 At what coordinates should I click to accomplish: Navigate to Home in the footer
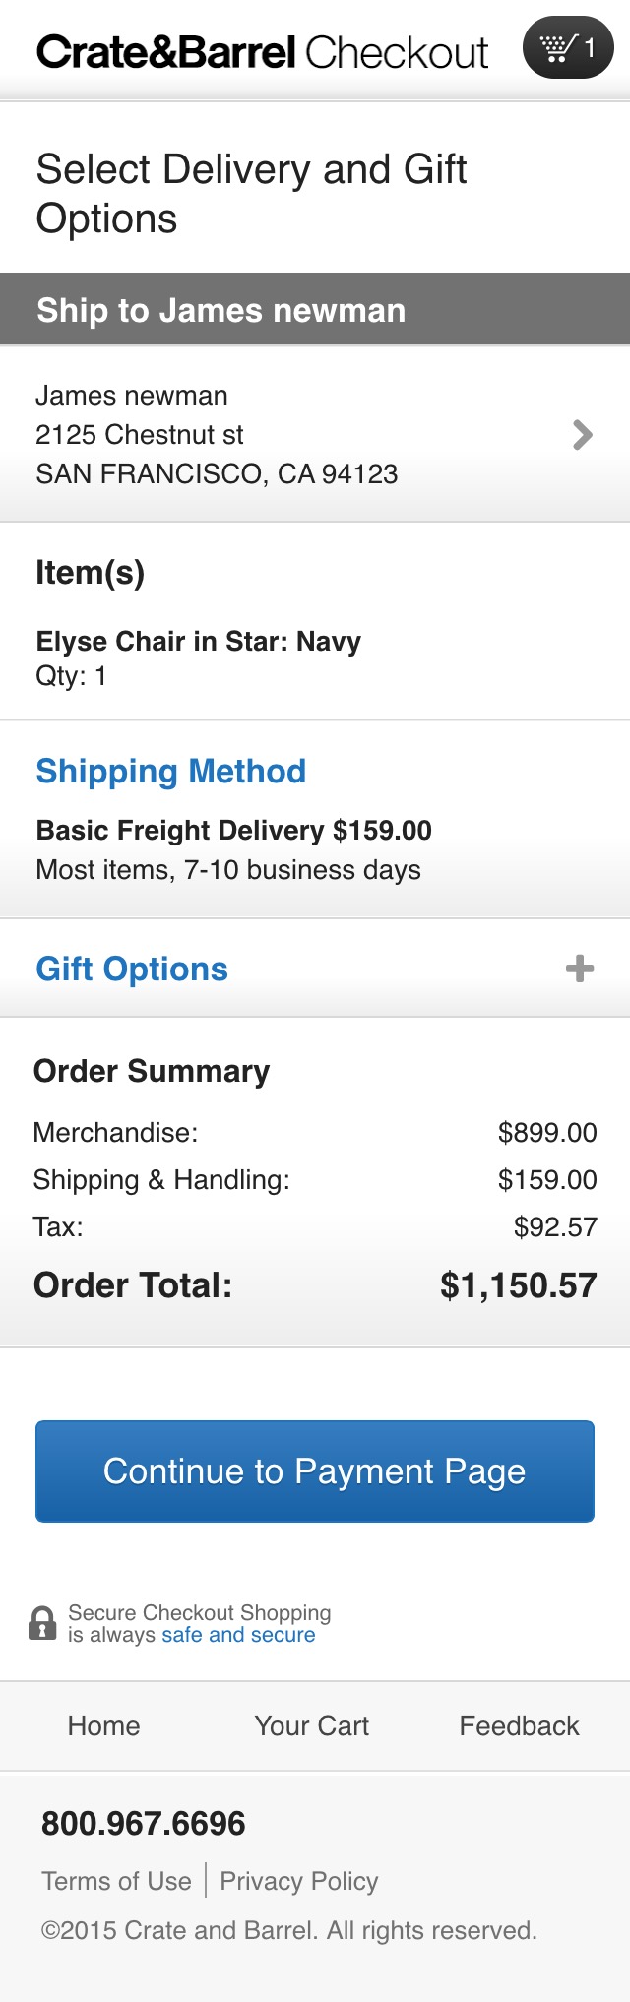pos(103,1725)
